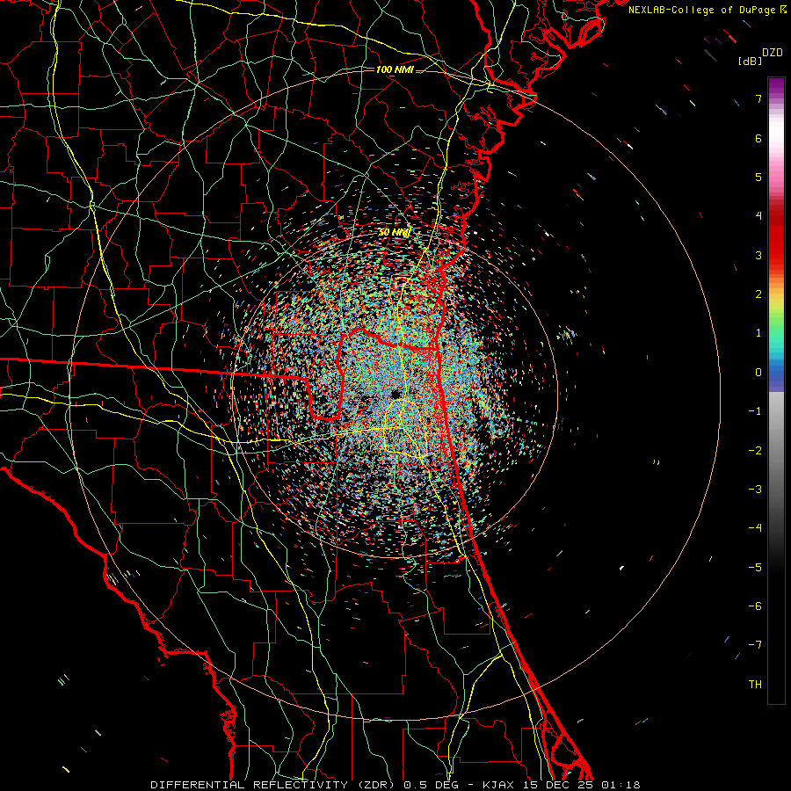Click the 50 NMI range ring label
This screenshot has width=791, height=791.
[395, 232]
